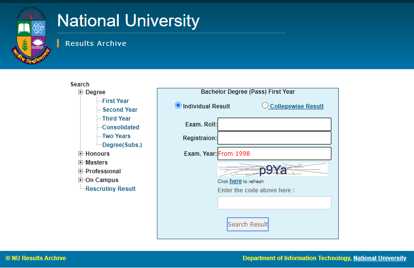
Task: Focus the captcha code input field
Action: (x=274, y=203)
